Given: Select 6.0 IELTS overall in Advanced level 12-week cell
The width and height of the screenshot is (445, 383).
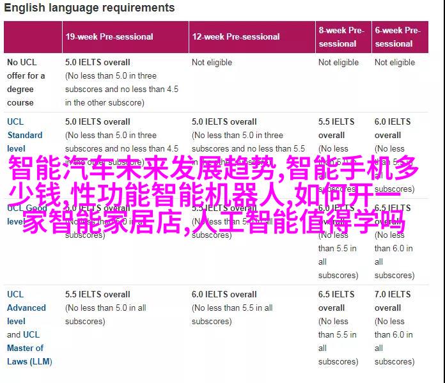Looking at the screenshot, I should 224,294.
